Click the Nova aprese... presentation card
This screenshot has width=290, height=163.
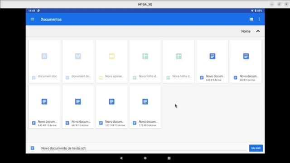111,62
